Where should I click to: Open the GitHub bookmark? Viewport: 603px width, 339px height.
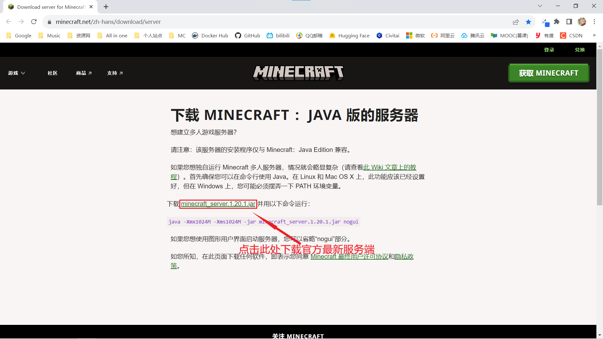[x=247, y=35]
